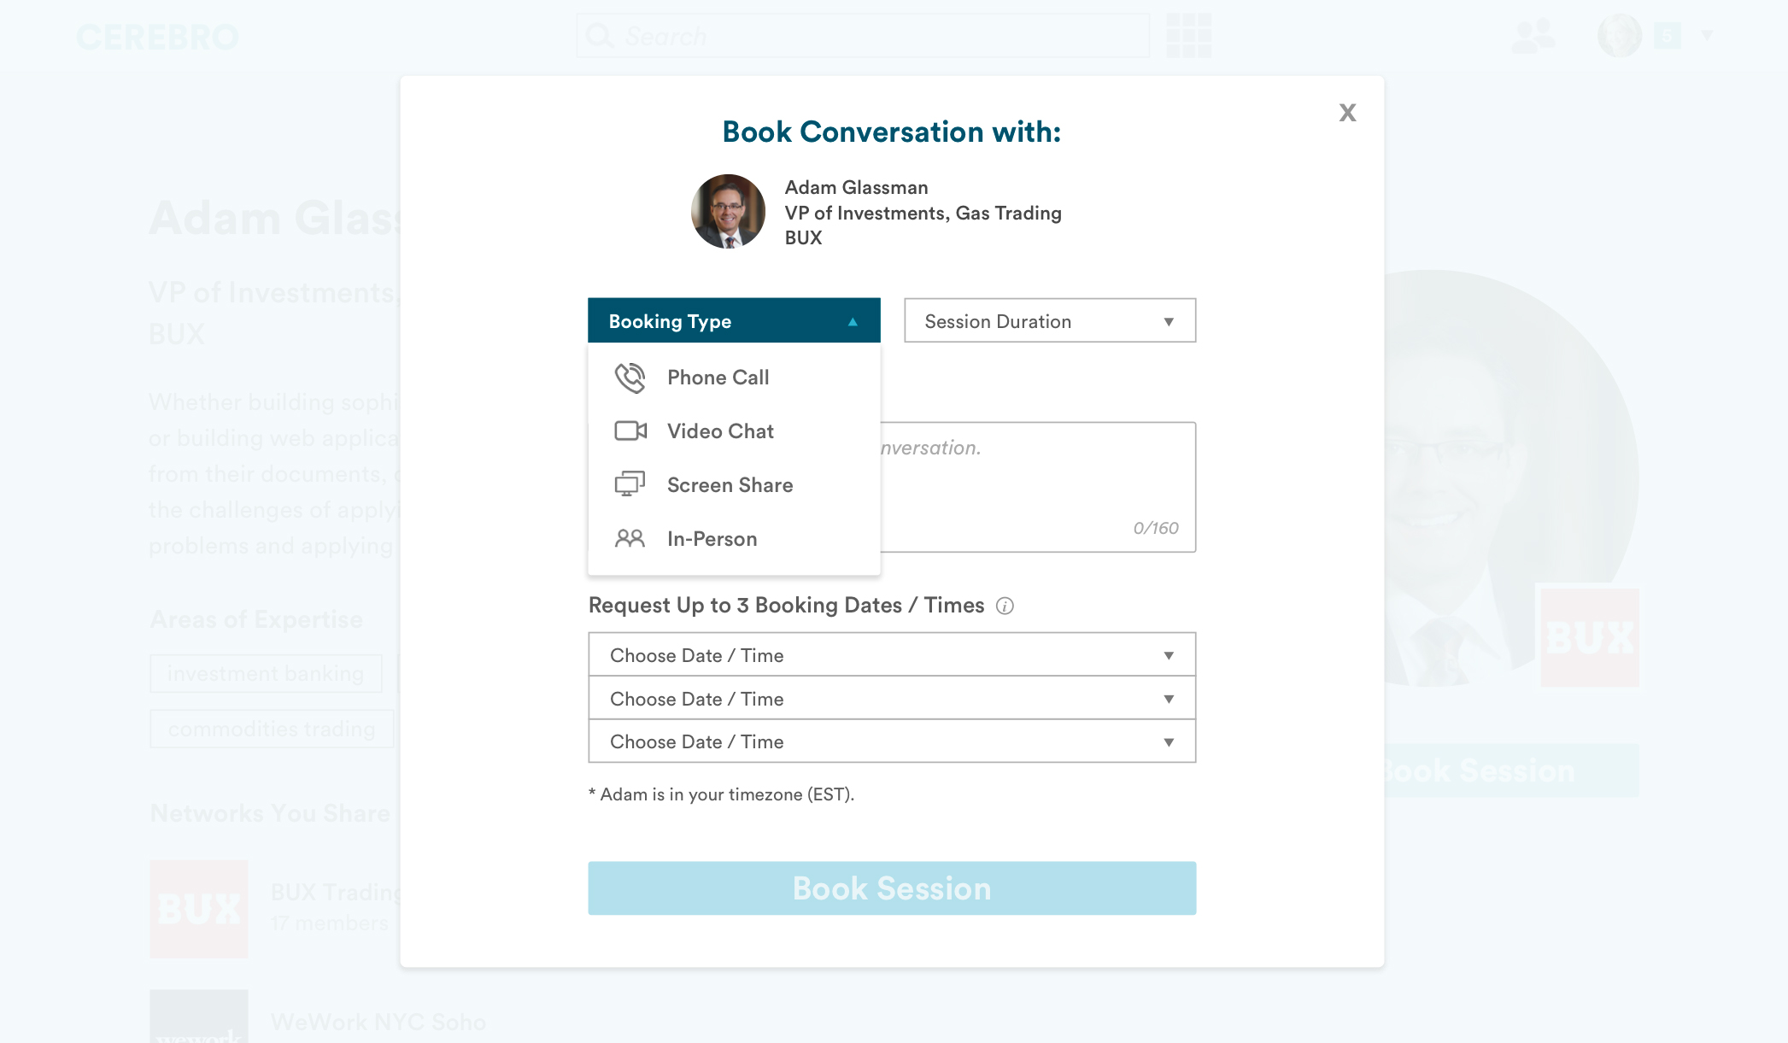This screenshot has height=1043, width=1788.
Task: Expand the Session Duration dropdown
Action: [x=1049, y=321]
